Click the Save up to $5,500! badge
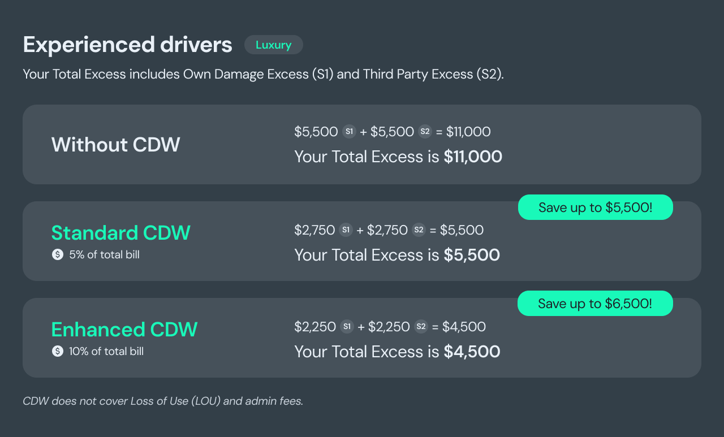Screen dimensions: 724x437 click(595, 207)
